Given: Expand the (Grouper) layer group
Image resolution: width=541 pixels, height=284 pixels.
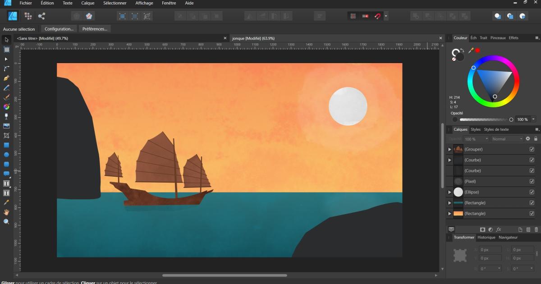Looking at the screenshot, I should tap(449, 149).
